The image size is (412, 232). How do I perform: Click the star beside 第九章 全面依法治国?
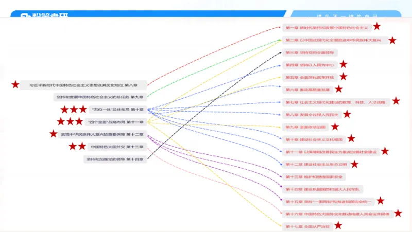(335, 127)
